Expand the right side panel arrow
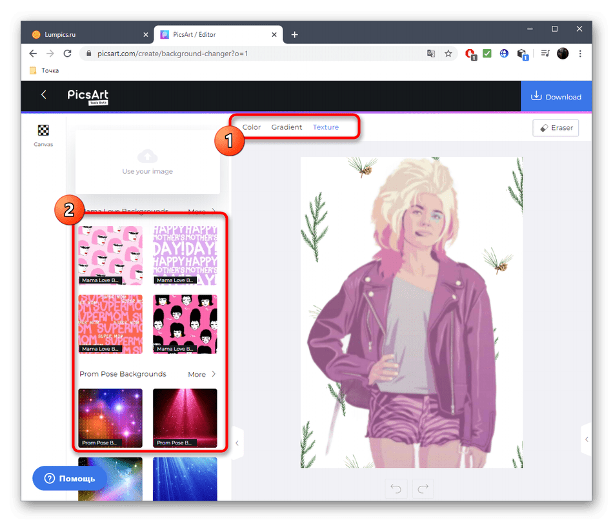Viewport: 613px width, 522px height. click(x=586, y=439)
